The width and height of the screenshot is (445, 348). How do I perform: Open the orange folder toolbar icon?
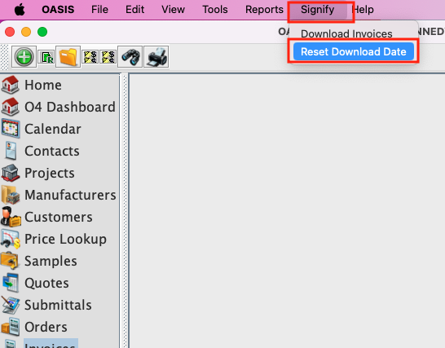[68, 57]
